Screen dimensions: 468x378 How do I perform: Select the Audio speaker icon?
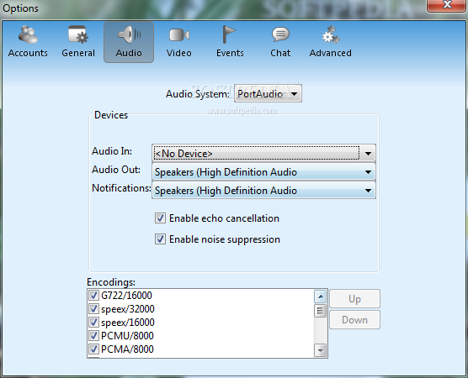[129, 34]
